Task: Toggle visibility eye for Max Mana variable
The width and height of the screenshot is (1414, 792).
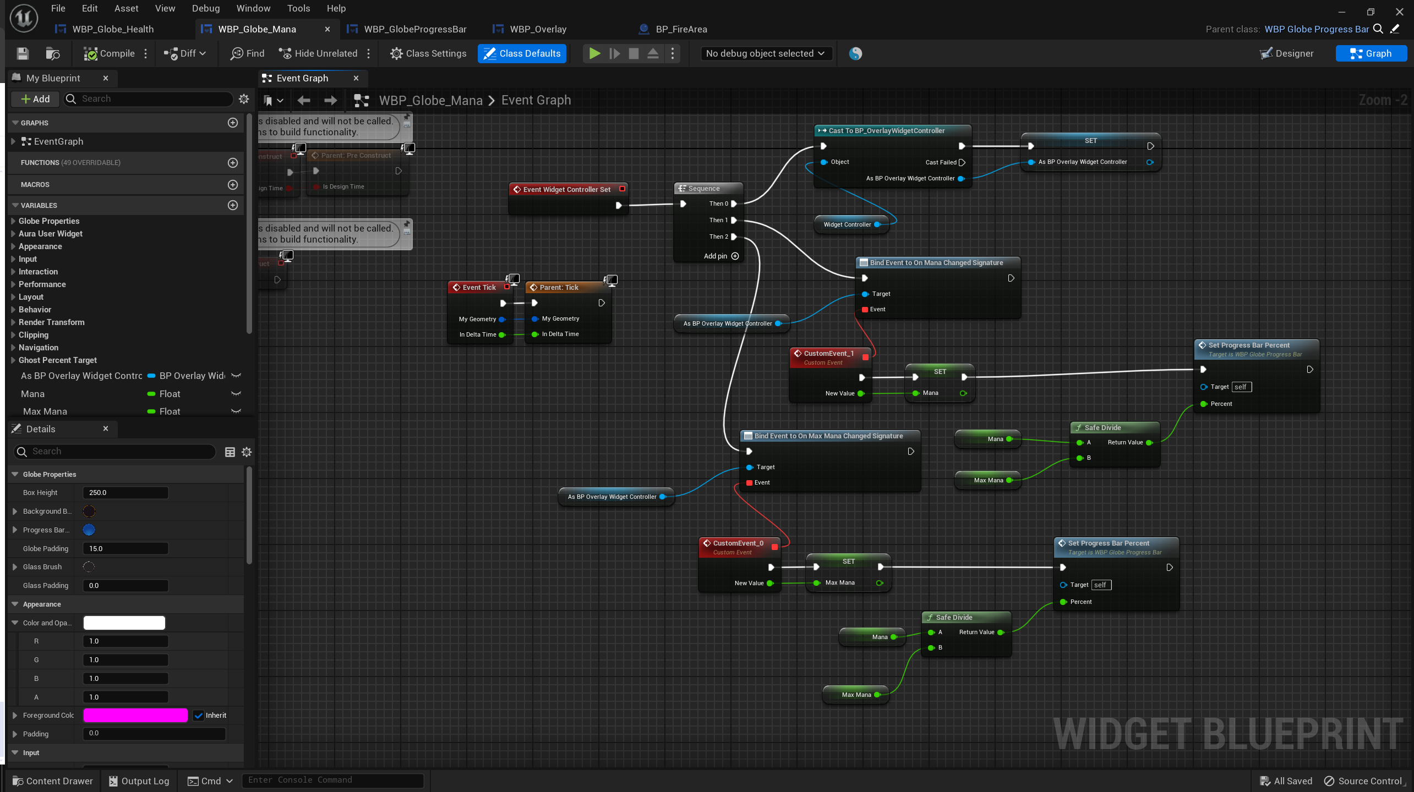Action: (x=236, y=411)
